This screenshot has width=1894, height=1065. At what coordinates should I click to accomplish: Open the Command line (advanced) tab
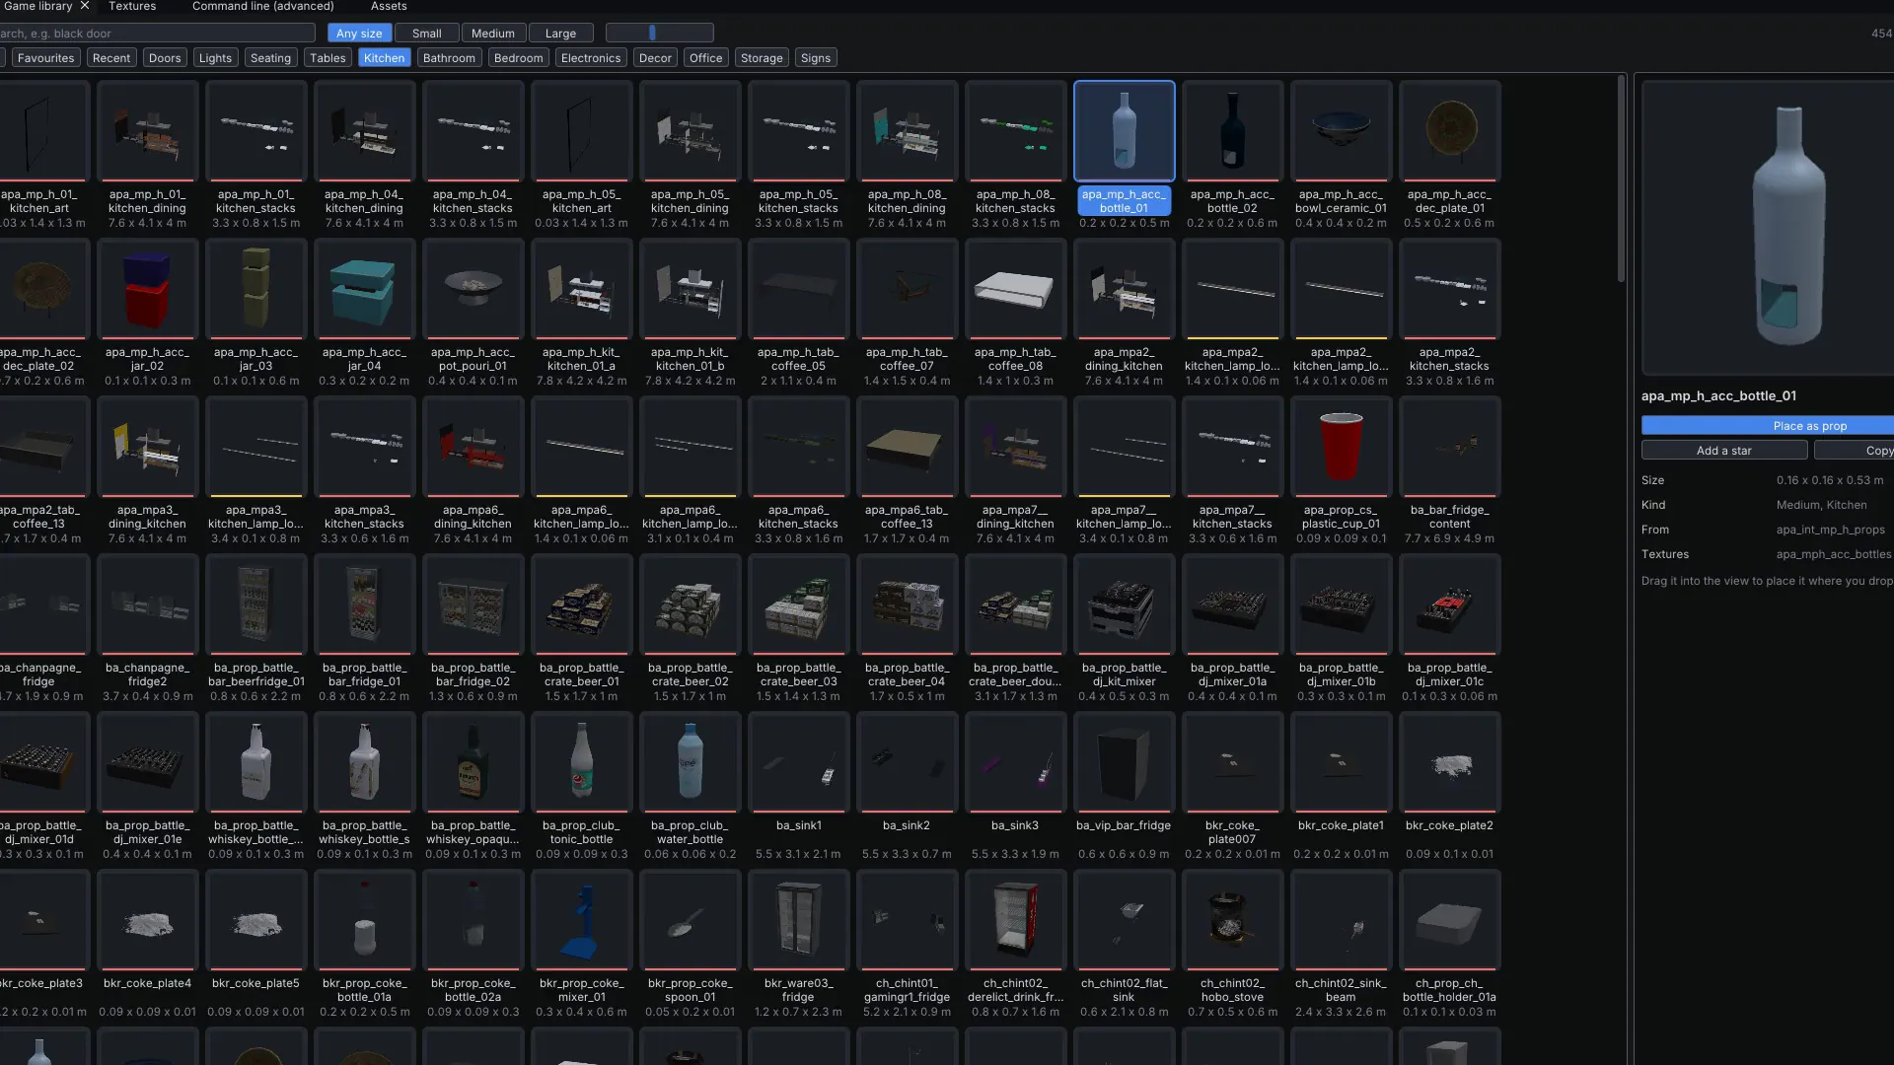262,6
